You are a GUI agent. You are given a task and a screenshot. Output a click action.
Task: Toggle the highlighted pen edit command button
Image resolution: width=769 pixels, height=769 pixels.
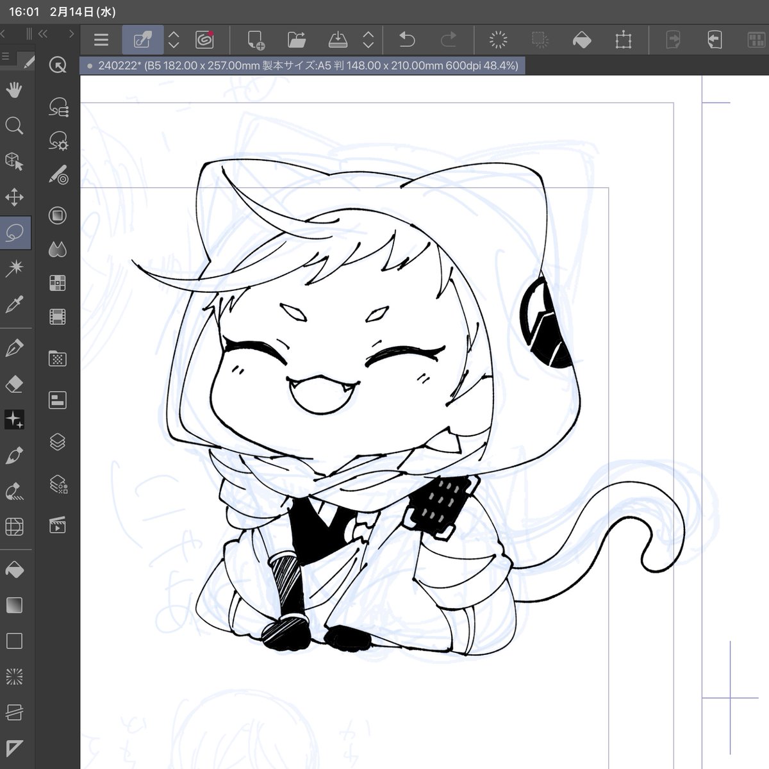(142, 40)
